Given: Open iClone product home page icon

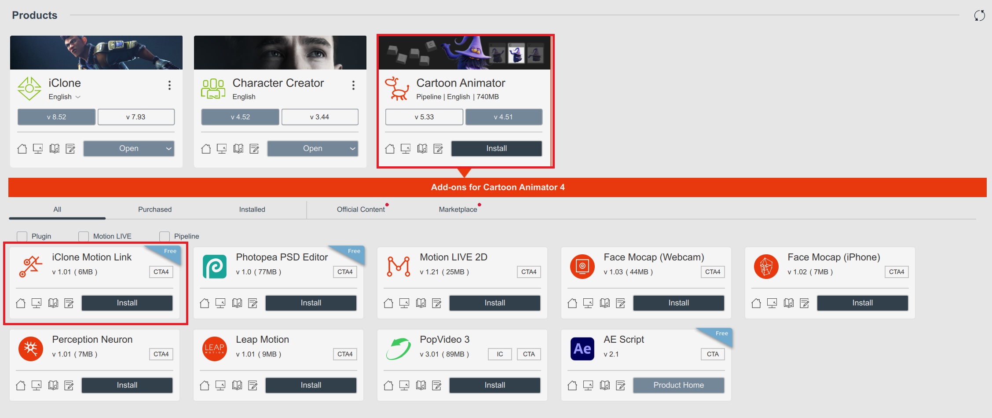Looking at the screenshot, I should point(22,149).
